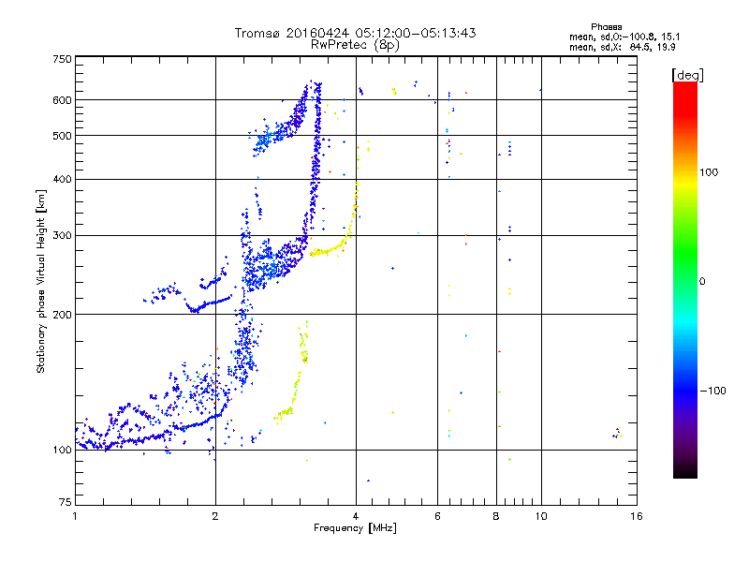The image size is (749, 562).
Task: Click the x-axis tick label "1"
Action: tap(75, 516)
